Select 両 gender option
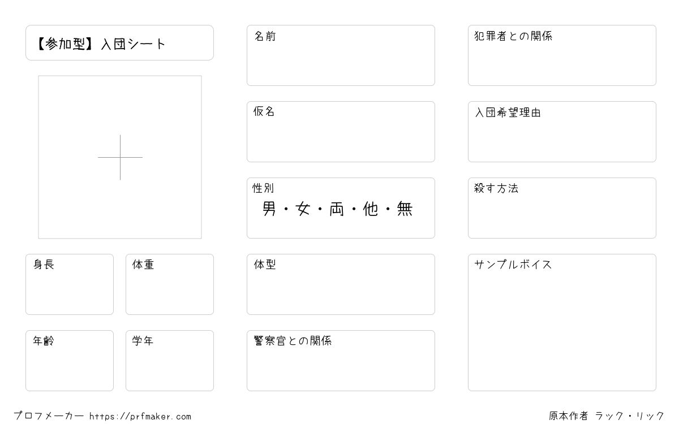679x424 pixels. coord(337,209)
